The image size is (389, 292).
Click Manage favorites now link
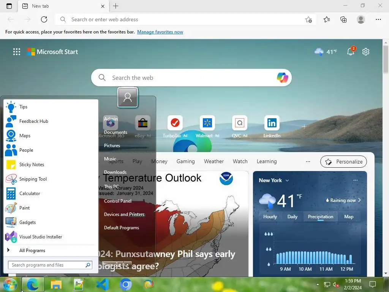(x=160, y=32)
